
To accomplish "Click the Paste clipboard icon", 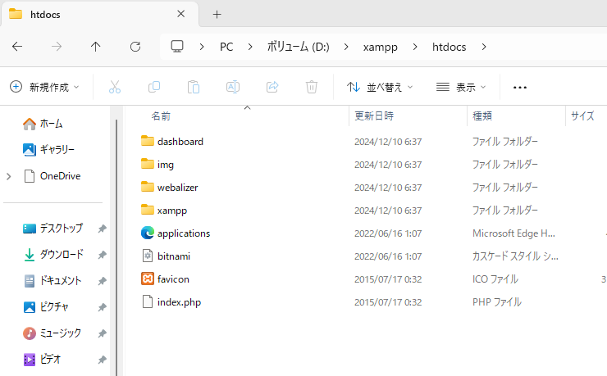I will tap(194, 87).
